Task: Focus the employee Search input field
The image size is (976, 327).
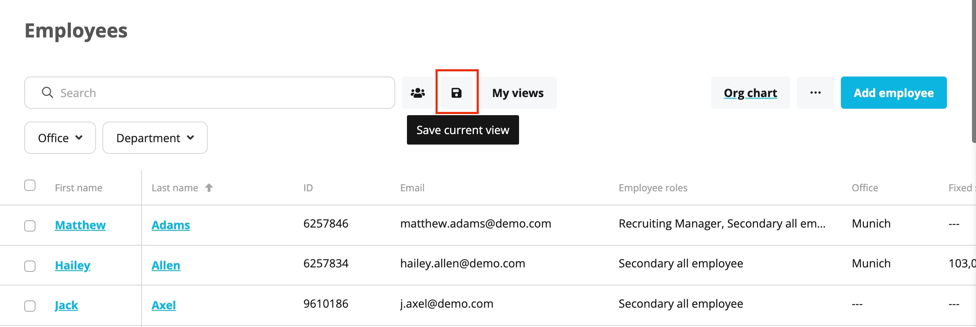Action: 210,93
